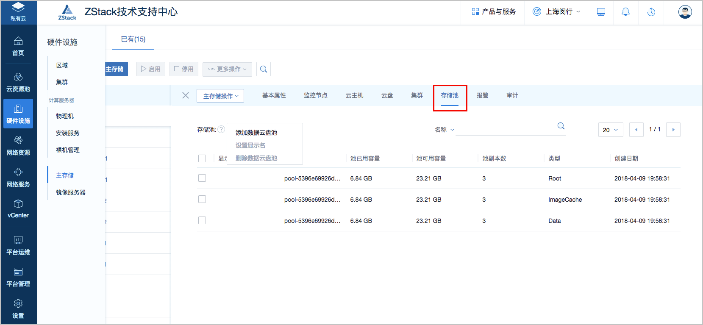Switch to the 基本属性 tab
Image resolution: width=703 pixels, height=325 pixels.
[x=274, y=95]
